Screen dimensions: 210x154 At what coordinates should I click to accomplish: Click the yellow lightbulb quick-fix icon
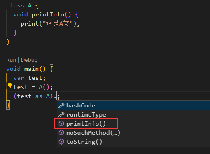pos(9,86)
